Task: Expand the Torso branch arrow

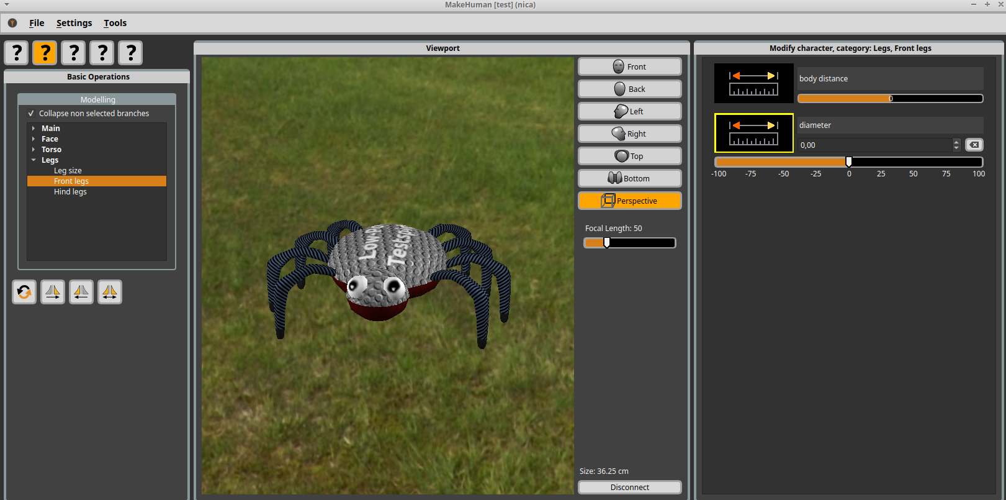Action: (34, 150)
